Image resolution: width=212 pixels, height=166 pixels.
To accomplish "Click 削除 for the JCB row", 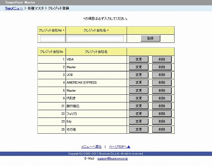I will (x=162, y=75).
